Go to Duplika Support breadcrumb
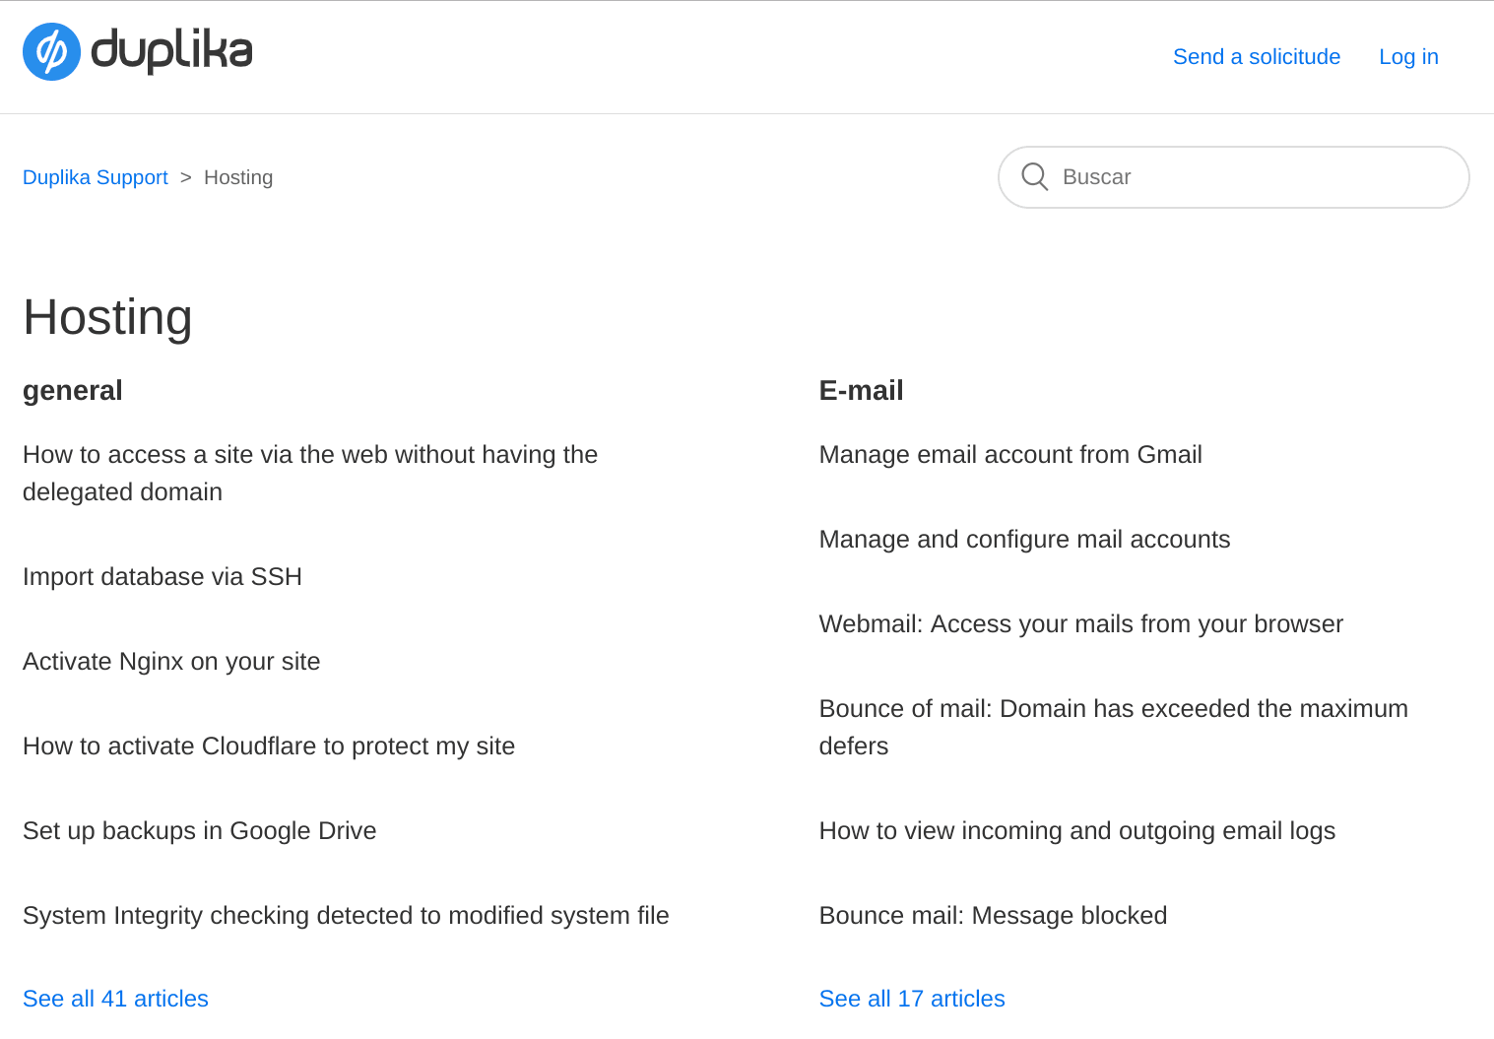Screen dimensions: 1494x1039 point(96,177)
